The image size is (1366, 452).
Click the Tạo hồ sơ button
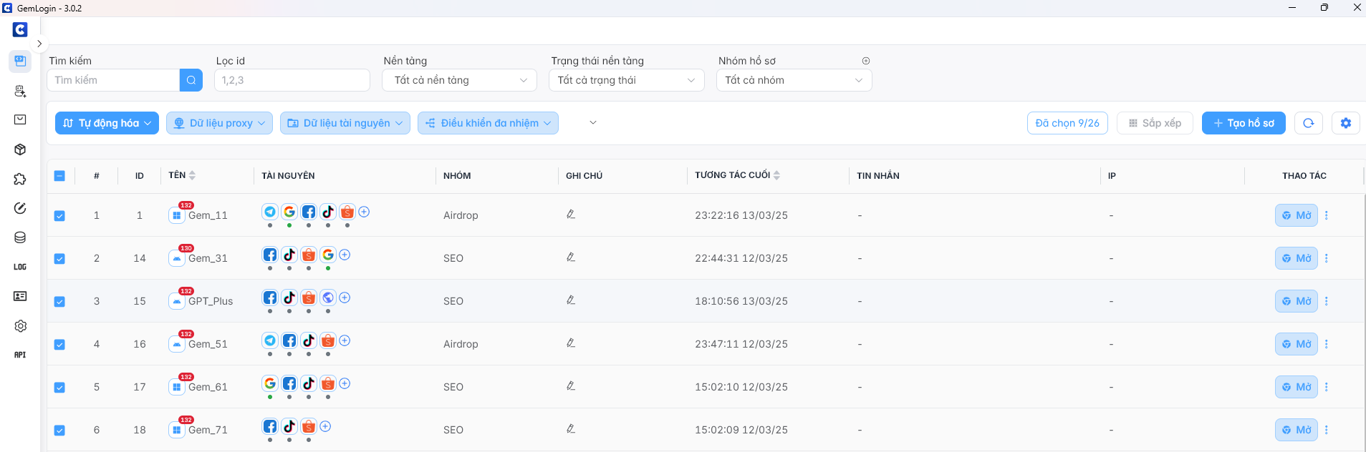pos(1243,123)
